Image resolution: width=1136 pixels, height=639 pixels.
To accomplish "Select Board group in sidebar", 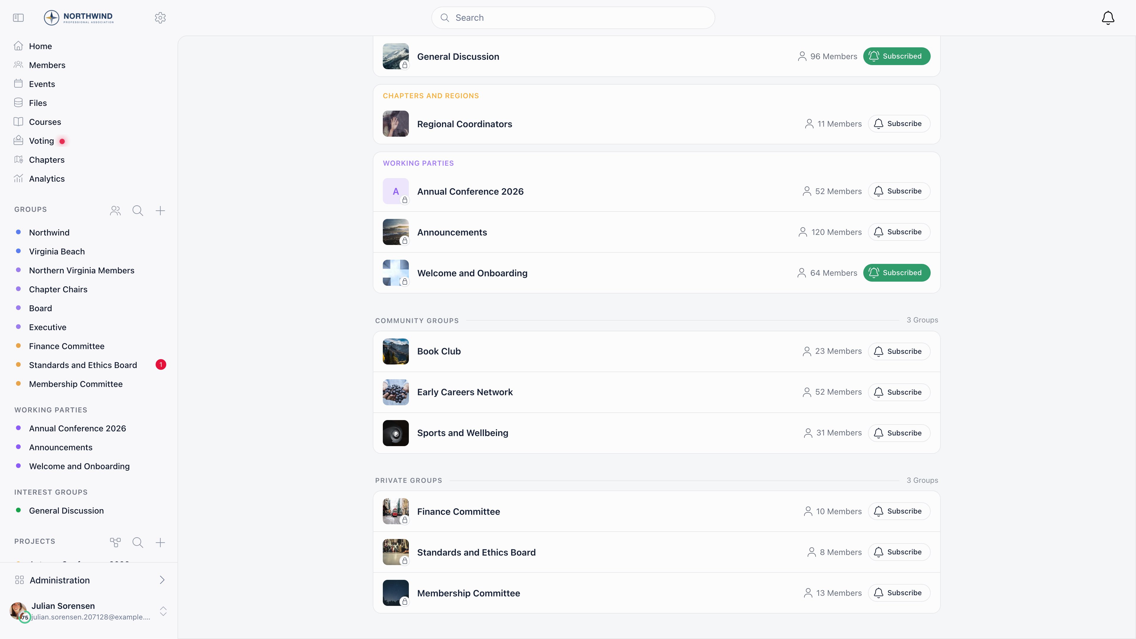I will 41,308.
